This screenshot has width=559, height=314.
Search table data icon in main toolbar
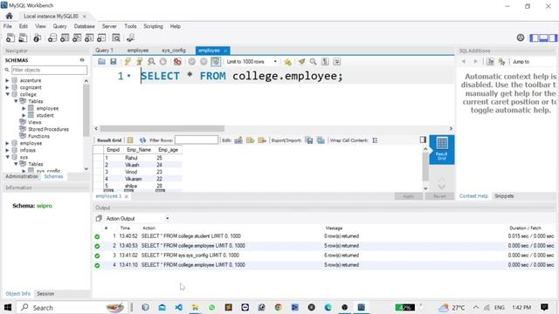coord(116,38)
